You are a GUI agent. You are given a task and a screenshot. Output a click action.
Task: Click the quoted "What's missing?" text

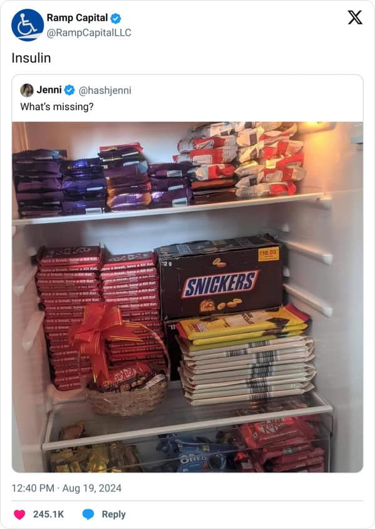[57, 106]
